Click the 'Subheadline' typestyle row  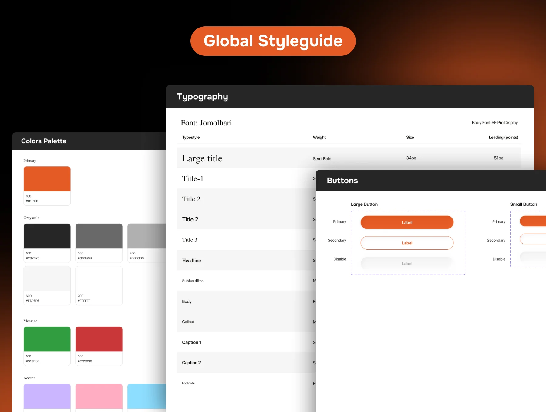(x=246, y=281)
